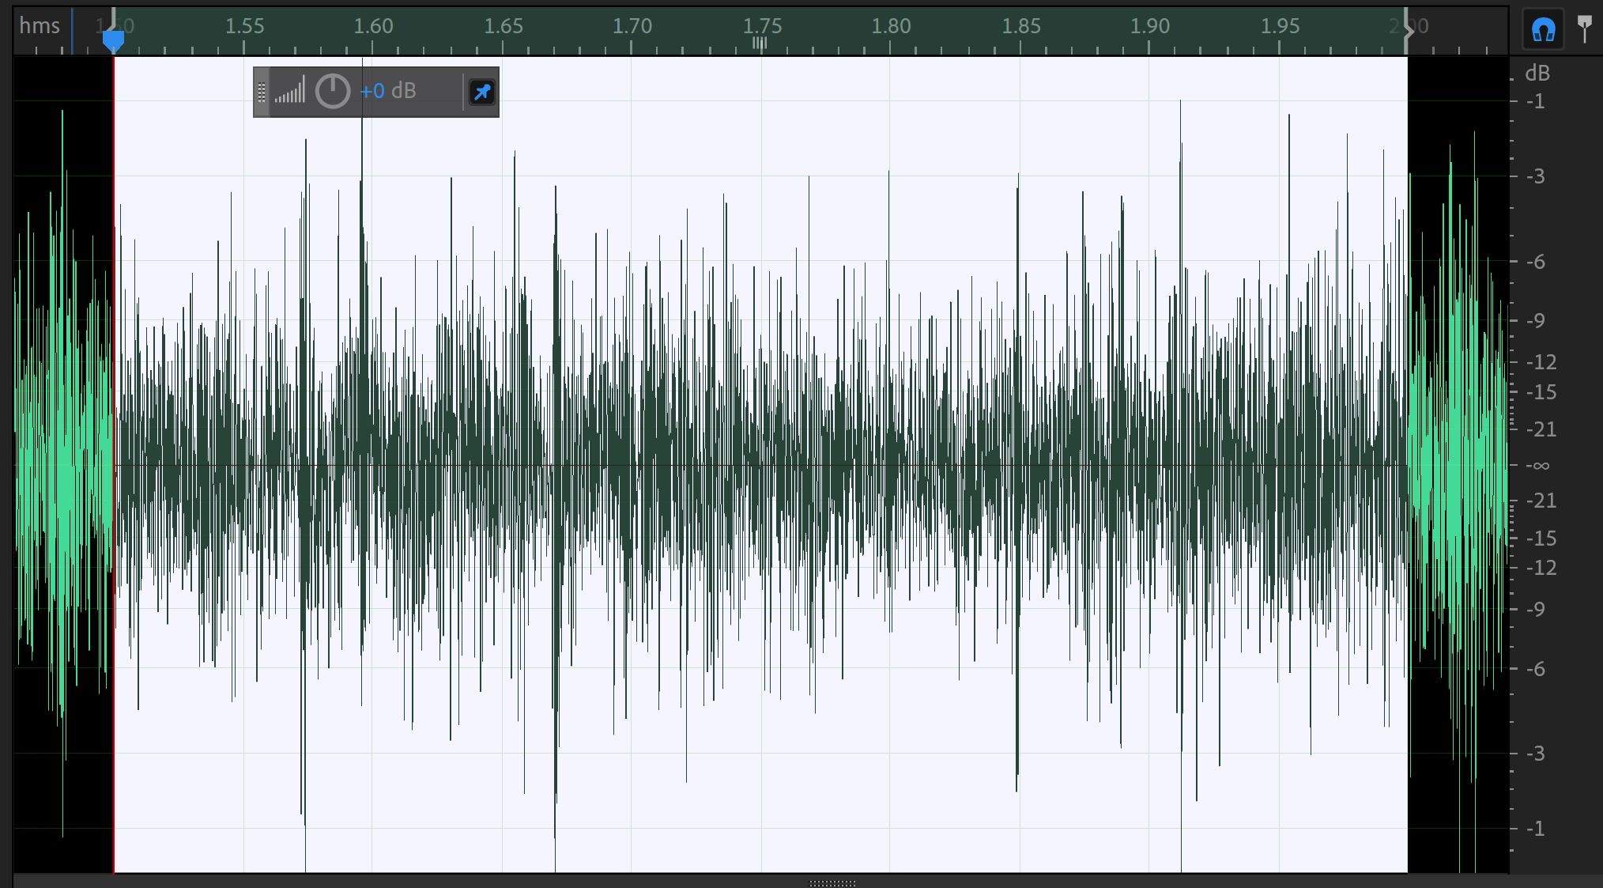Image resolution: width=1603 pixels, height=888 pixels.
Task: Click the upper -3 dB amplitude scale mark
Action: coord(1535,176)
